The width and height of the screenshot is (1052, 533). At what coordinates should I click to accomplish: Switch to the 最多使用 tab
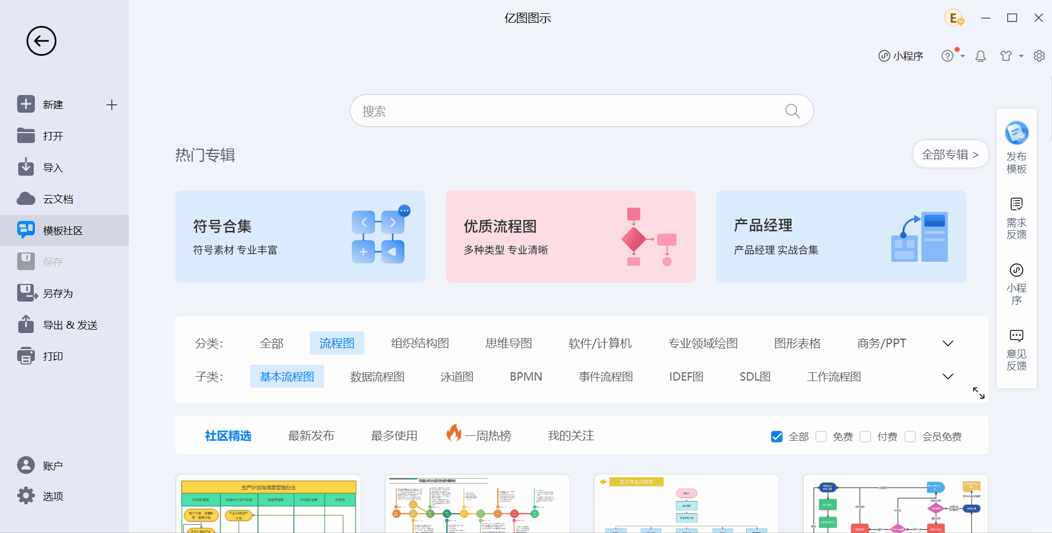pos(394,436)
